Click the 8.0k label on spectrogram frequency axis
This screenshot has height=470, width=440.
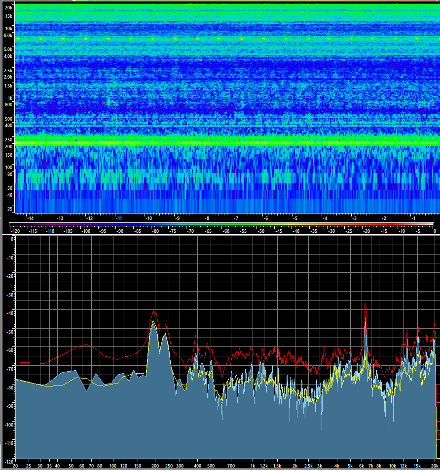[x=8, y=36]
